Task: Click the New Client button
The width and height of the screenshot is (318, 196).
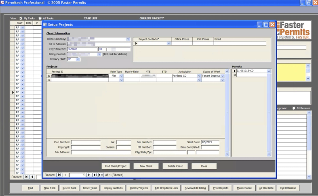Action: (x=146, y=166)
